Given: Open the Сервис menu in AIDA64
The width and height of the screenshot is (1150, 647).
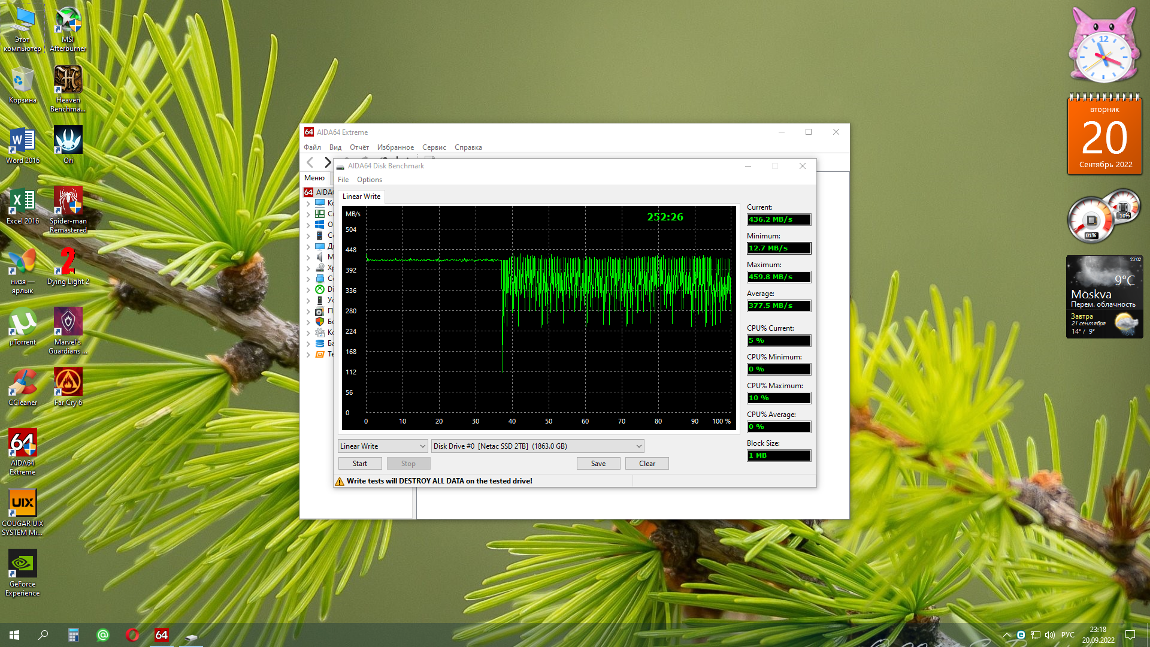Looking at the screenshot, I should pos(434,147).
